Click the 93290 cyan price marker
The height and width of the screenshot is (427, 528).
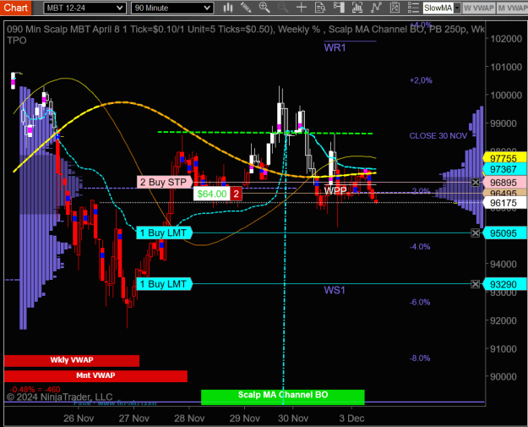(504, 284)
